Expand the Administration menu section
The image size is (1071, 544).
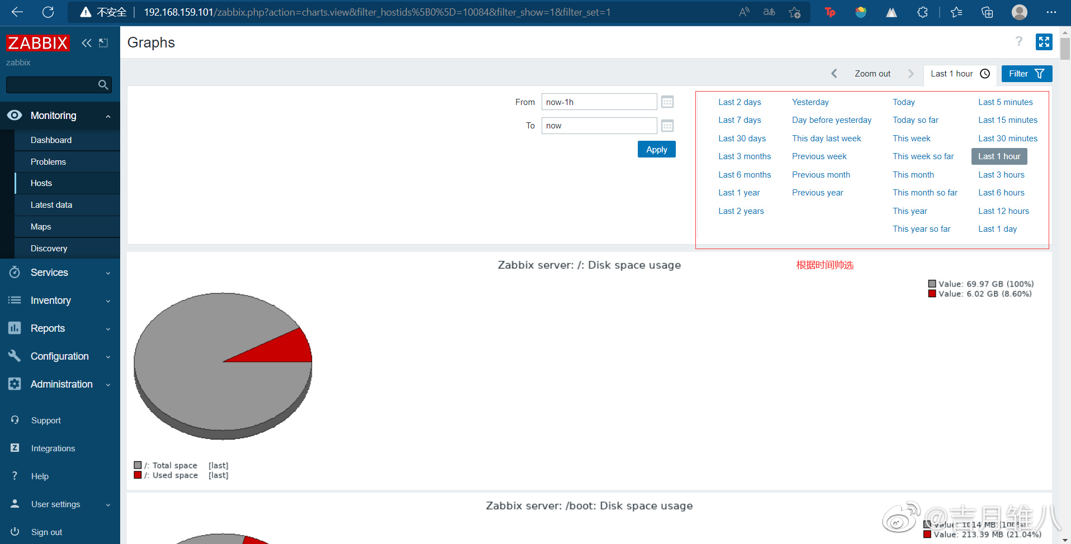click(x=108, y=385)
